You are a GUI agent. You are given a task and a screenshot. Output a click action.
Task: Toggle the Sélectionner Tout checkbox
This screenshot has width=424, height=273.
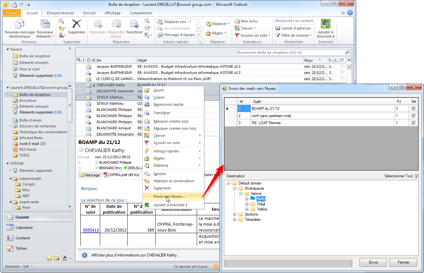coord(417,176)
